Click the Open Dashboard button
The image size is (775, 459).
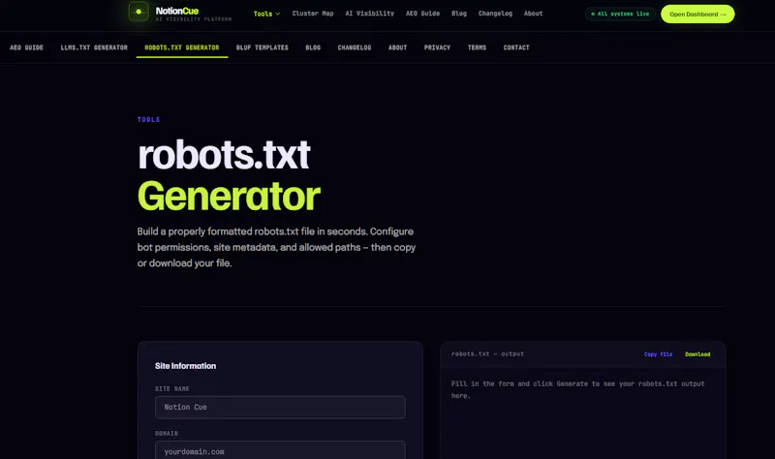coord(697,14)
